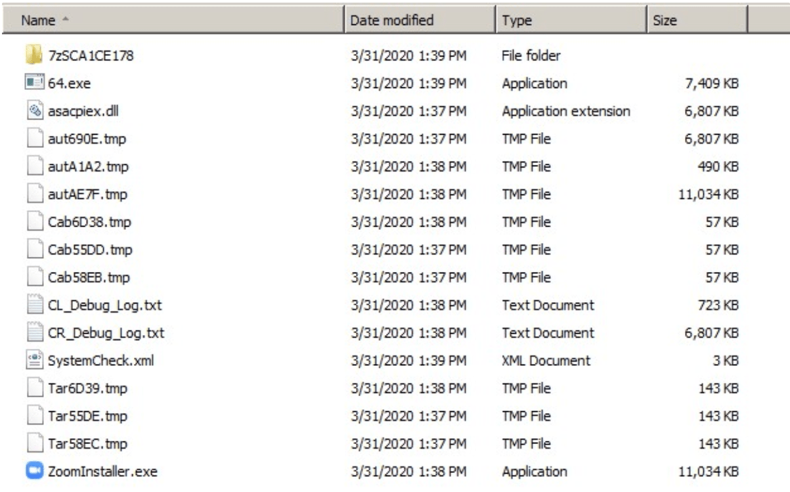Click the date modified of ZoomInstaller.exe
Image resolution: width=790 pixels, height=492 pixels.
coord(409,471)
